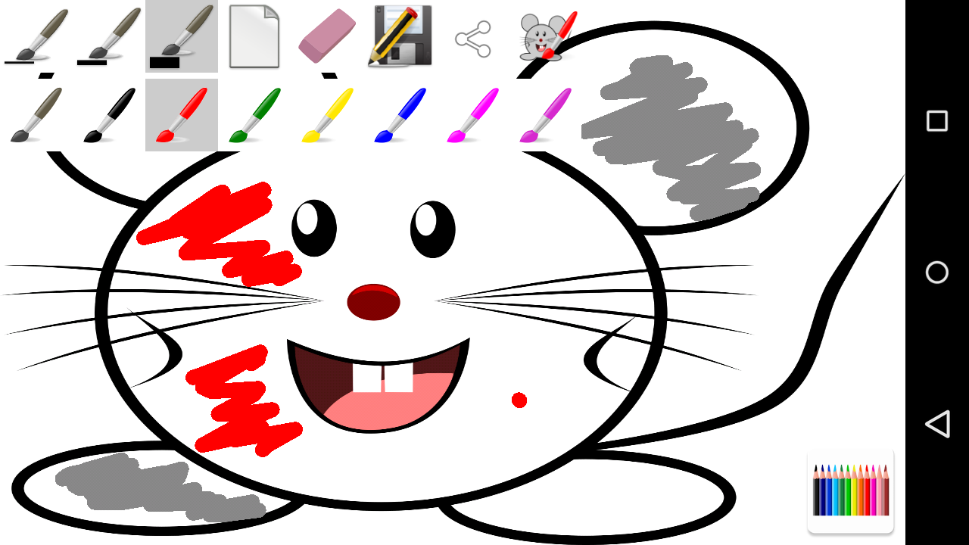Open the mouse picture chooser icon
The width and height of the screenshot is (969, 545).
(x=547, y=36)
